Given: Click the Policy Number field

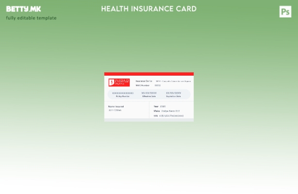Looking at the screenshot, I should (123, 94).
